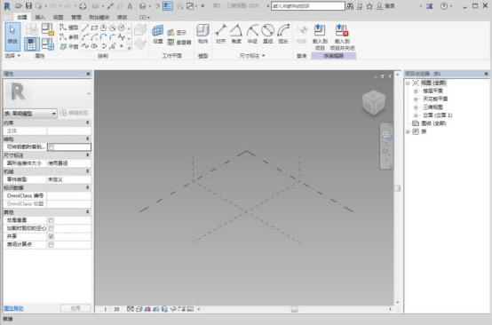
Task: Collapse the 结构 Structural section in Properties
Action: 88,139
